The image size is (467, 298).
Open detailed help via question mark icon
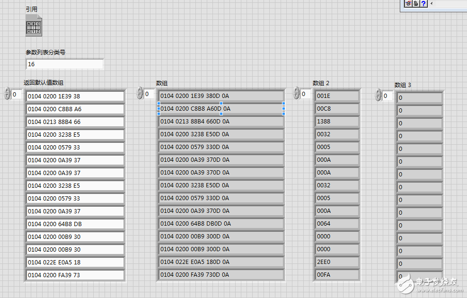[x=423, y=4]
